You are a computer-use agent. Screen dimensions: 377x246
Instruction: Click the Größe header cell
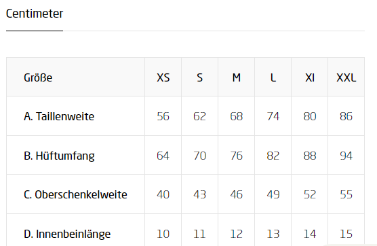tap(75, 77)
